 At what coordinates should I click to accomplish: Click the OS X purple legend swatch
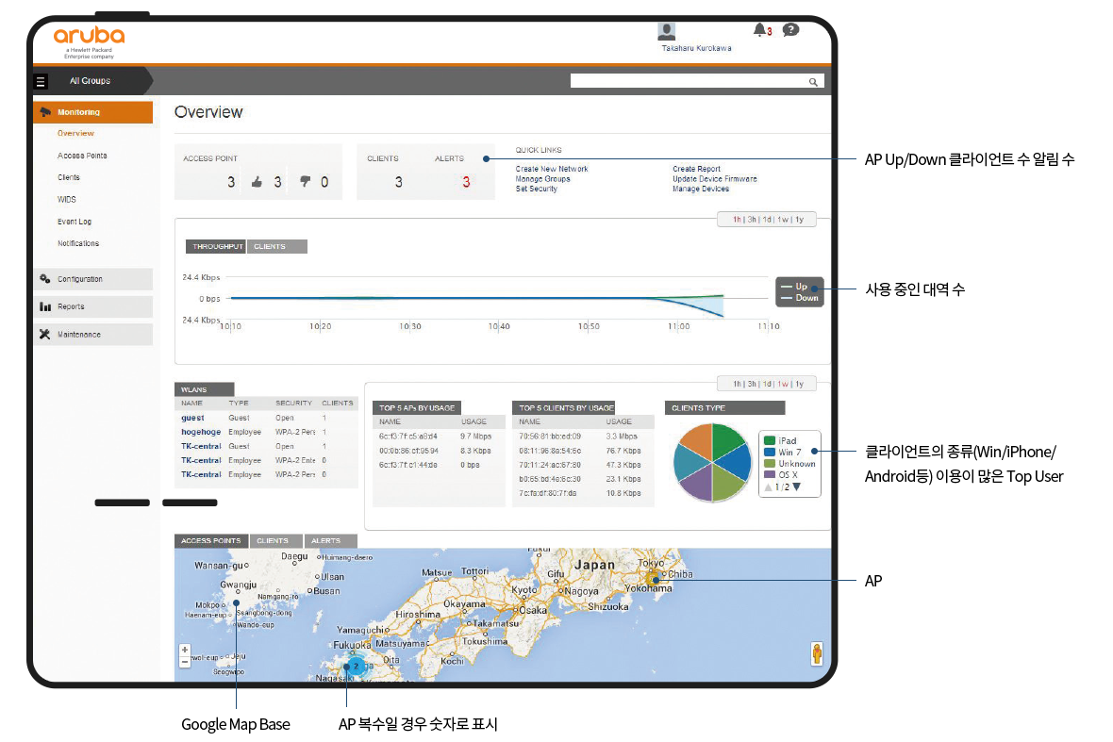pyautogui.click(x=770, y=474)
